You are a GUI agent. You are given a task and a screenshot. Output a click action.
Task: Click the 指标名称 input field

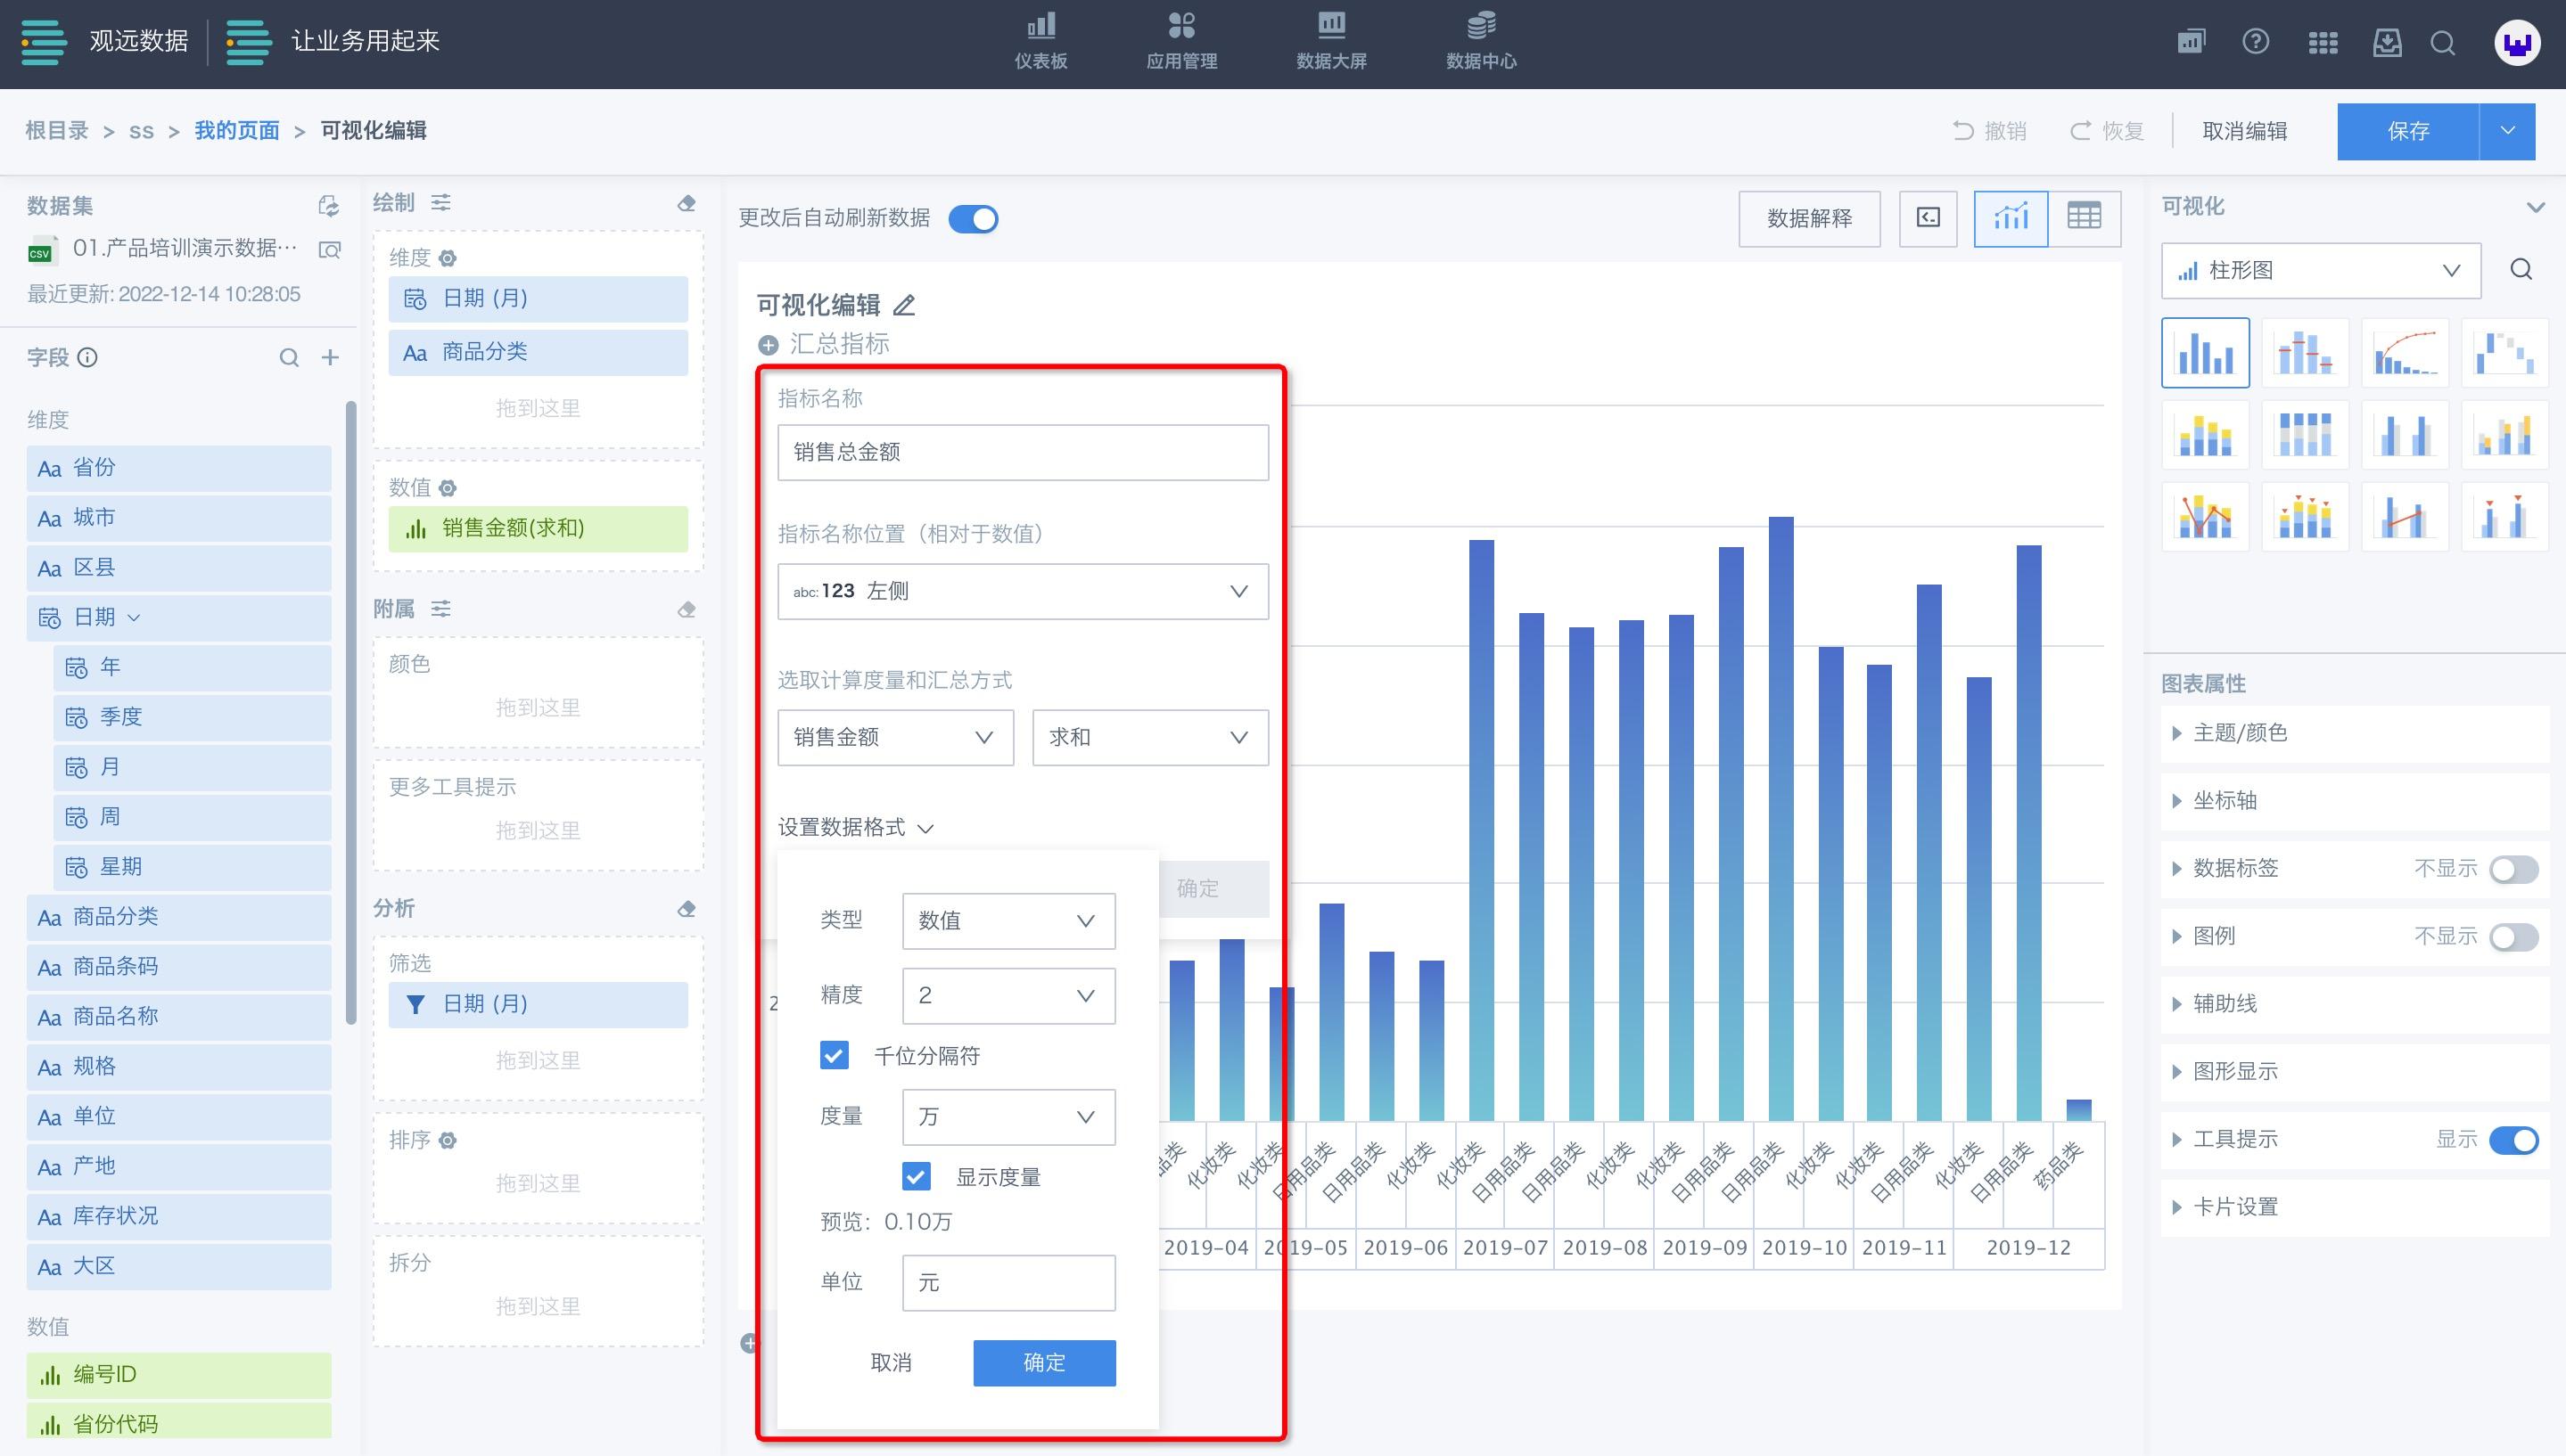[1023, 452]
